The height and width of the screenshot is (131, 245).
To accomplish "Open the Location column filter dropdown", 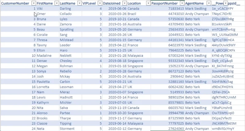I will (x=148, y=3).
